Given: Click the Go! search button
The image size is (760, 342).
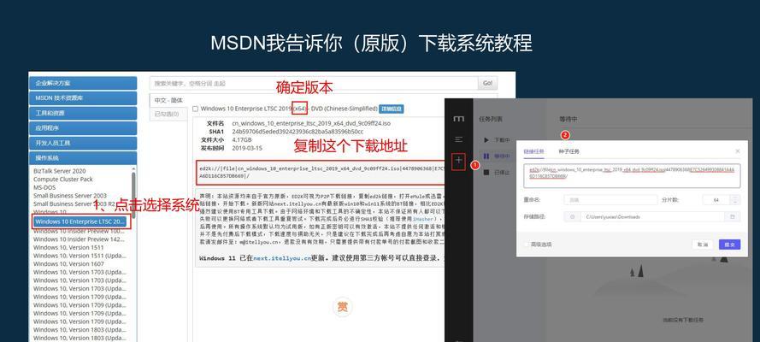Looking at the screenshot, I should tap(488, 83).
